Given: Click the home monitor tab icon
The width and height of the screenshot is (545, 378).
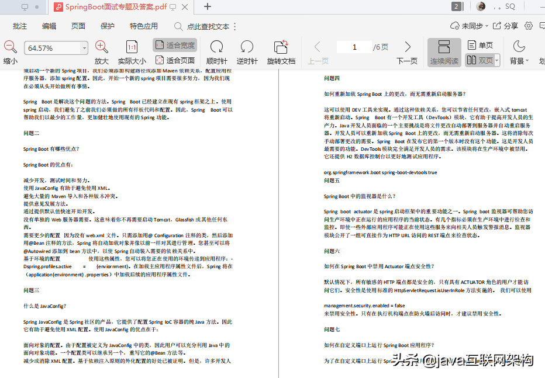Looking at the screenshot, I should [25, 7].
